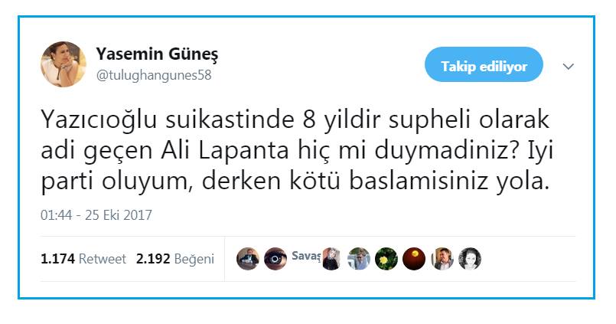Image resolution: width=616 pixels, height=324 pixels.
Task: Expand the tweet options chevron menu
Action: pyautogui.click(x=568, y=67)
